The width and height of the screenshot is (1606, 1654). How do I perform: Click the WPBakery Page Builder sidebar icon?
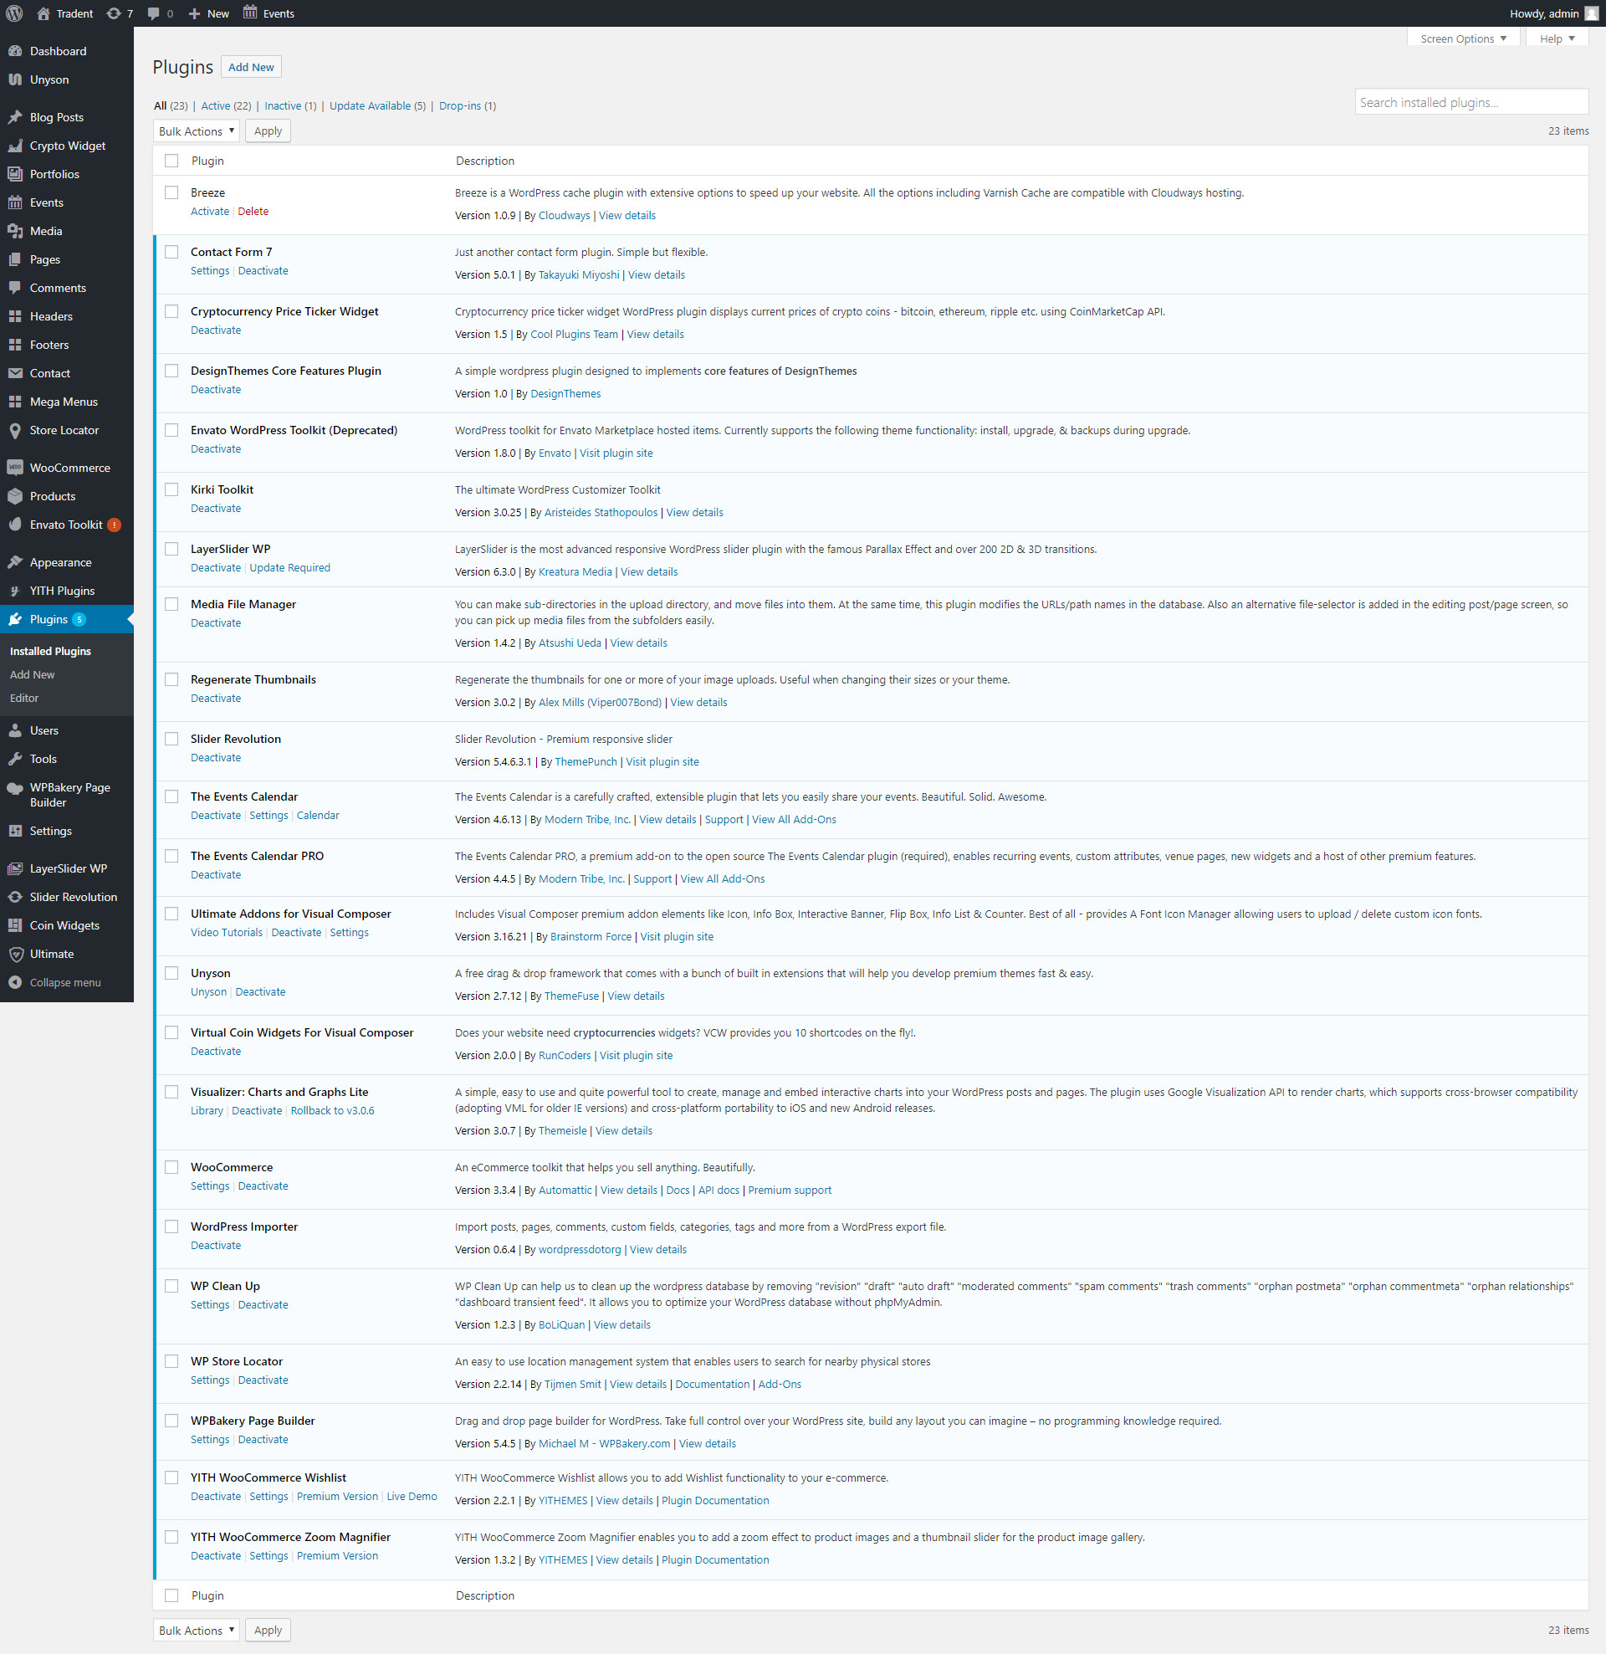[x=15, y=787]
